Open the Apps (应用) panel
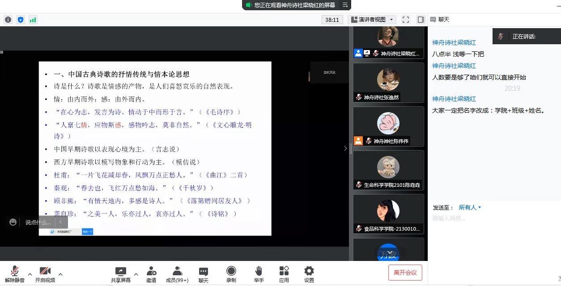561x286 pixels. [284, 274]
